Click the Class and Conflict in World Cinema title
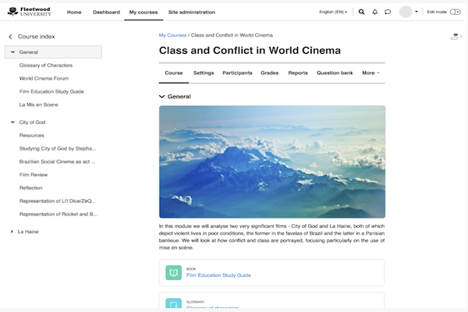Screen dimensions: 468x312 (x=250, y=51)
